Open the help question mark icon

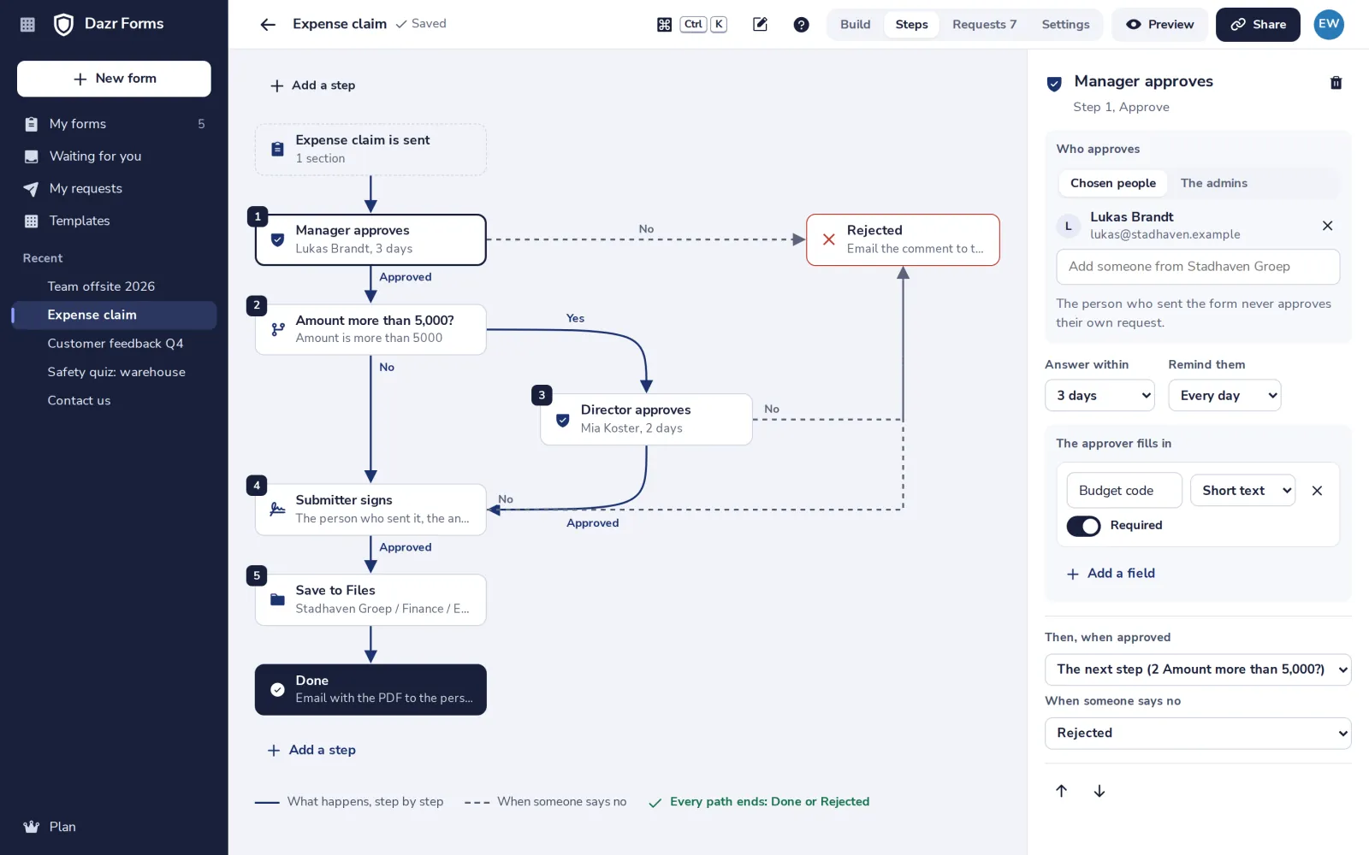tap(801, 25)
